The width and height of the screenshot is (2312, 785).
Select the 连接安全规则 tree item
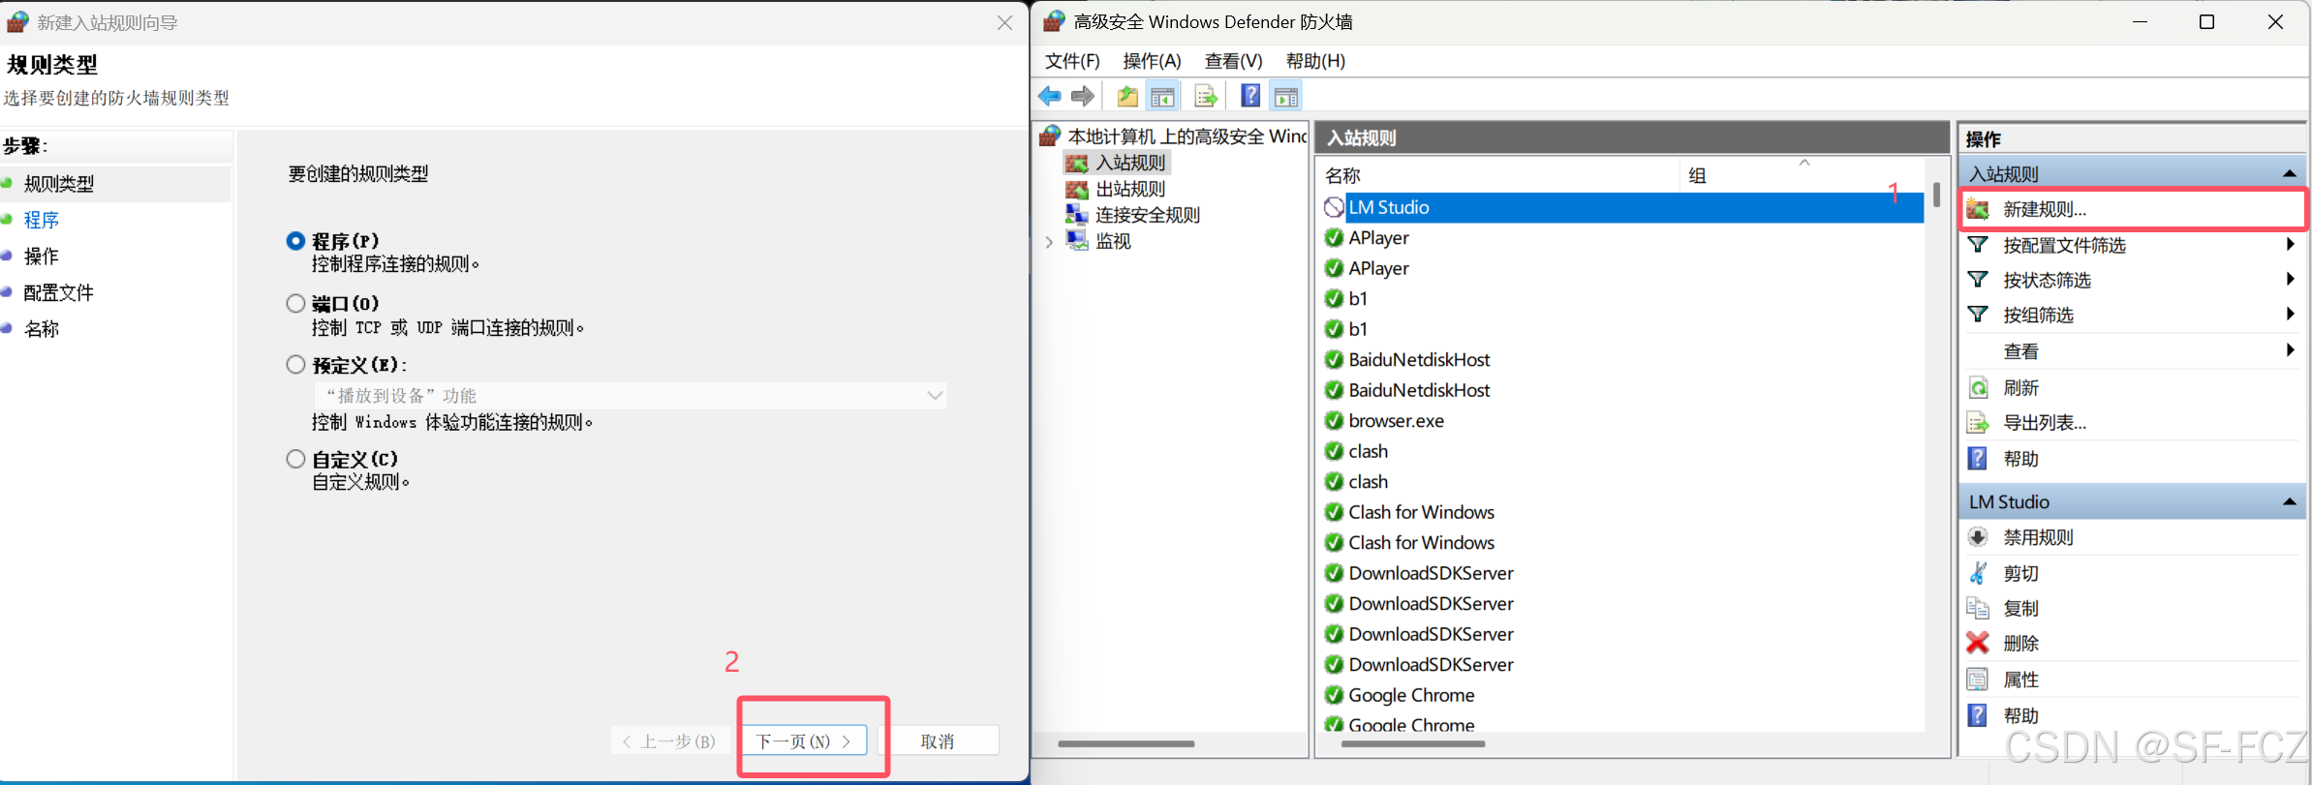(x=1148, y=215)
